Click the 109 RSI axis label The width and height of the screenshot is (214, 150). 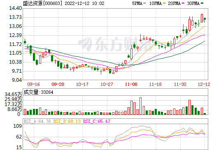click(x=17, y=126)
